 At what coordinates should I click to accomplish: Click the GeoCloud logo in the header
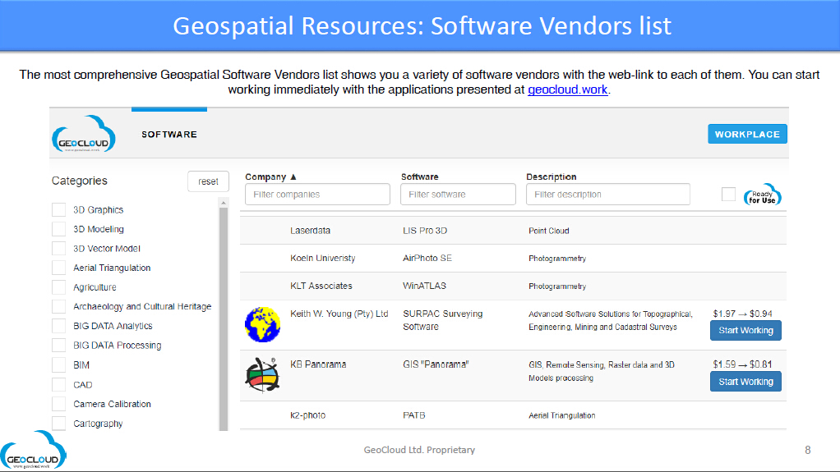pyautogui.click(x=84, y=135)
